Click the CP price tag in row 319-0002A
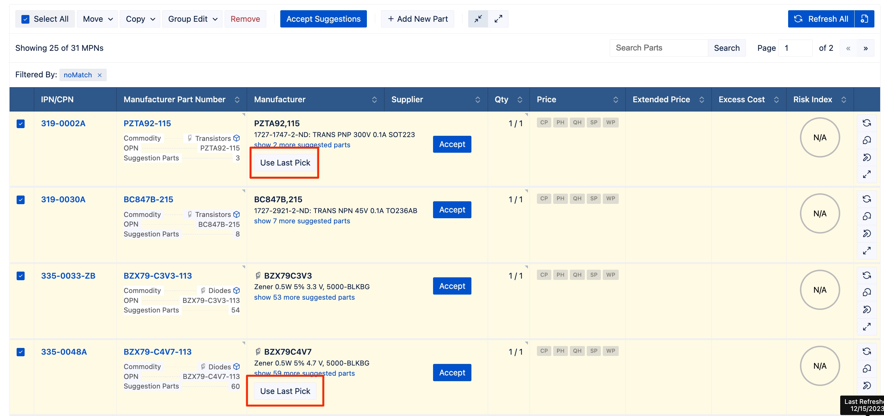884x416 pixels. click(x=544, y=123)
